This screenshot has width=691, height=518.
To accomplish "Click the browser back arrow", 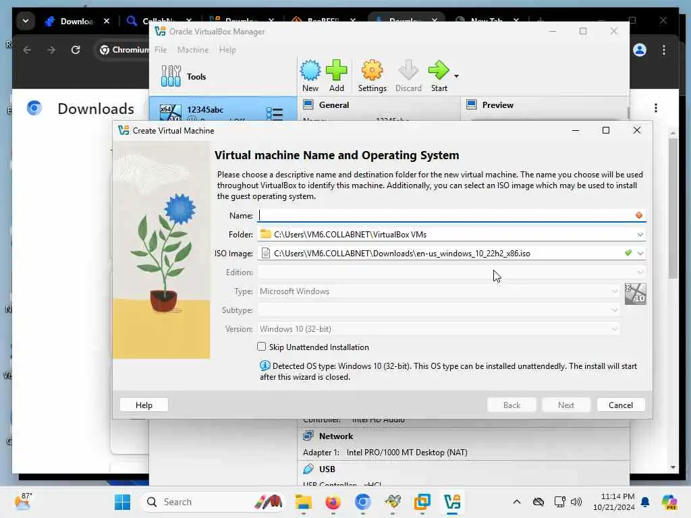I will pyautogui.click(x=27, y=50).
